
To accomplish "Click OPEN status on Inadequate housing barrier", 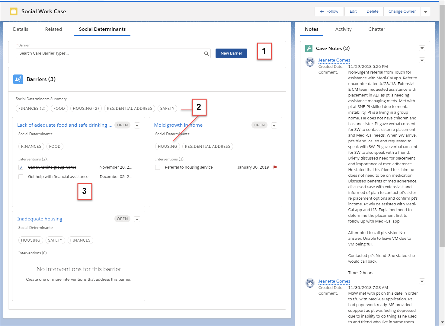I will [122, 219].
